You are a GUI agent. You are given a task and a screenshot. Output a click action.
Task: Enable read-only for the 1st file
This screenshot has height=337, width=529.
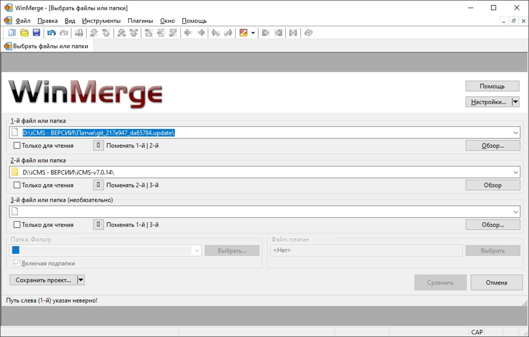tap(17, 146)
